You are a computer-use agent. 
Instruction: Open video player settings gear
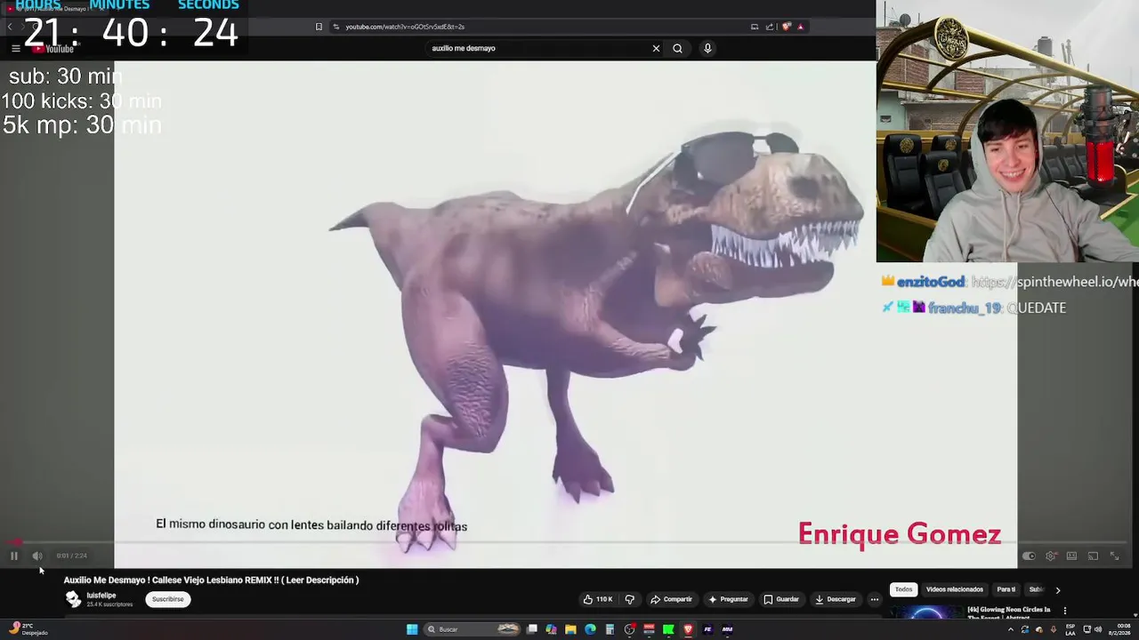(1051, 556)
